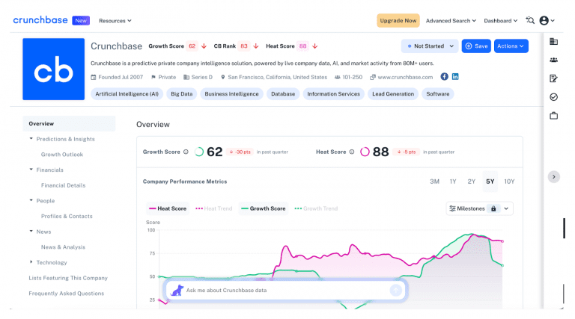Toggle Growth Score line in chart legend
The height and width of the screenshot is (319, 575).
click(x=264, y=208)
